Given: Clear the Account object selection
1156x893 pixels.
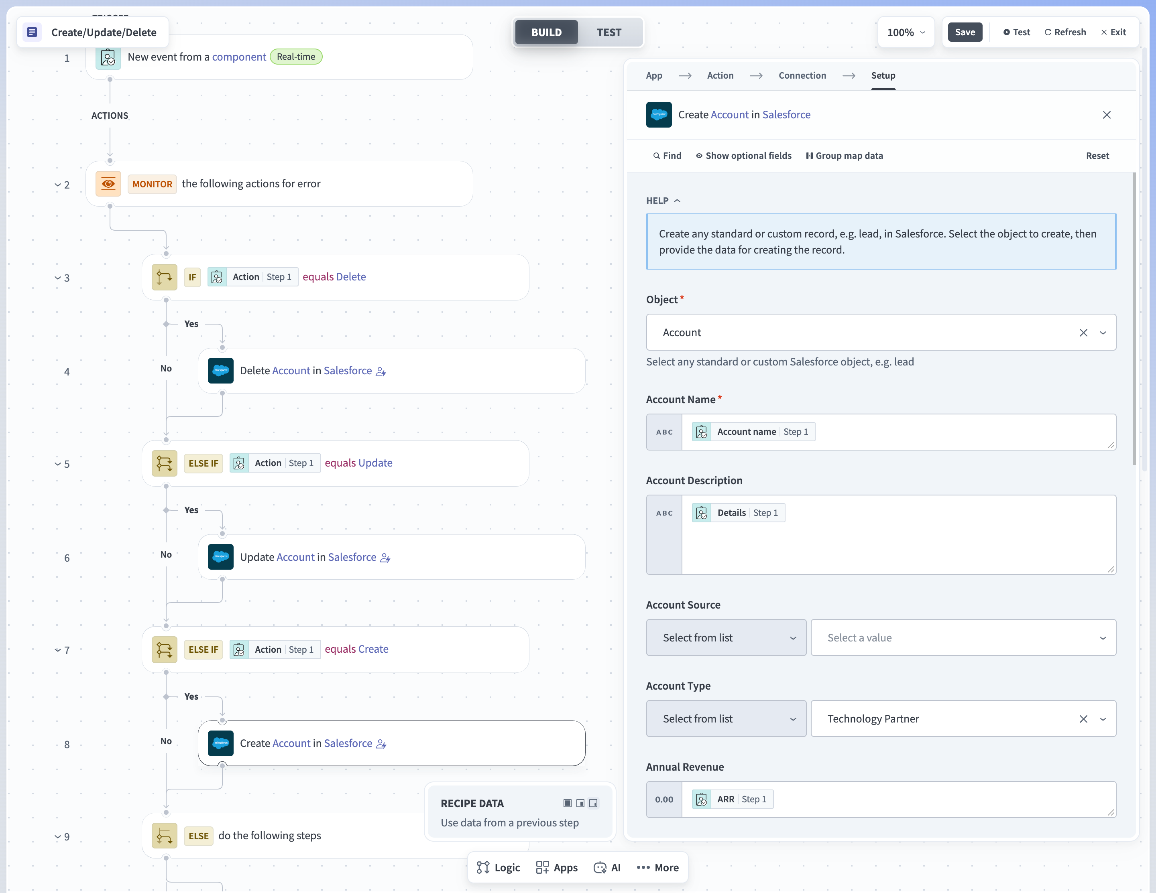Looking at the screenshot, I should [x=1083, y=333].
